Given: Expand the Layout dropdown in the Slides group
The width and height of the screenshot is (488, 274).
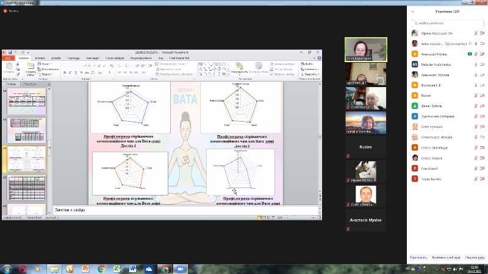Looking at the screenshot, I should [x=46, y=63].
